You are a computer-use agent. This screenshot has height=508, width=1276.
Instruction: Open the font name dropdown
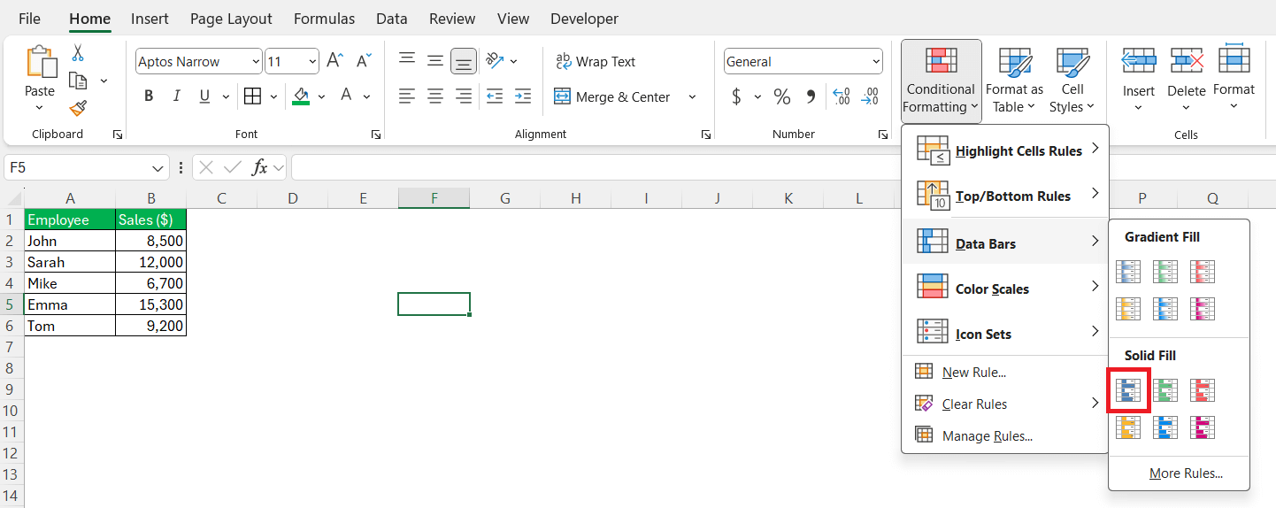256,61
